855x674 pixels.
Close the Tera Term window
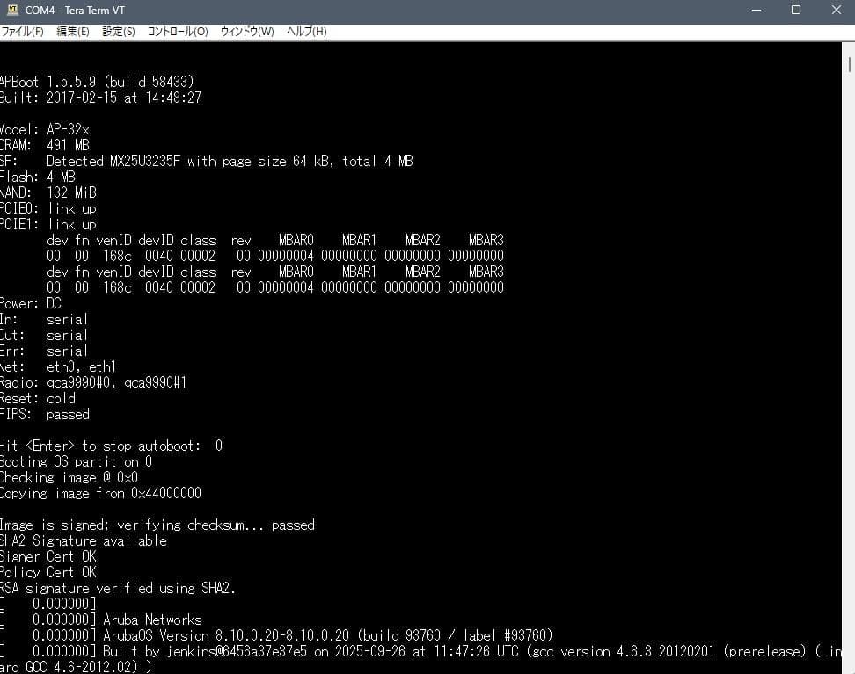[835, 11]
